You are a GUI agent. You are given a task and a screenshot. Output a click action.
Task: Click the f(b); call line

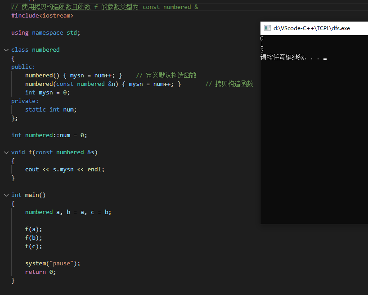tap(34, 238)
